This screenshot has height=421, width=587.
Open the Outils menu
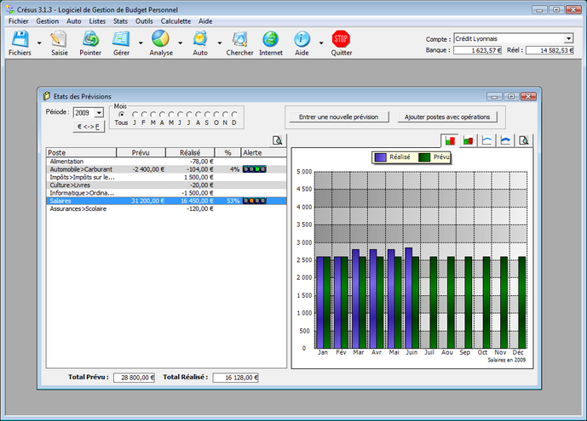coord(144,21)
